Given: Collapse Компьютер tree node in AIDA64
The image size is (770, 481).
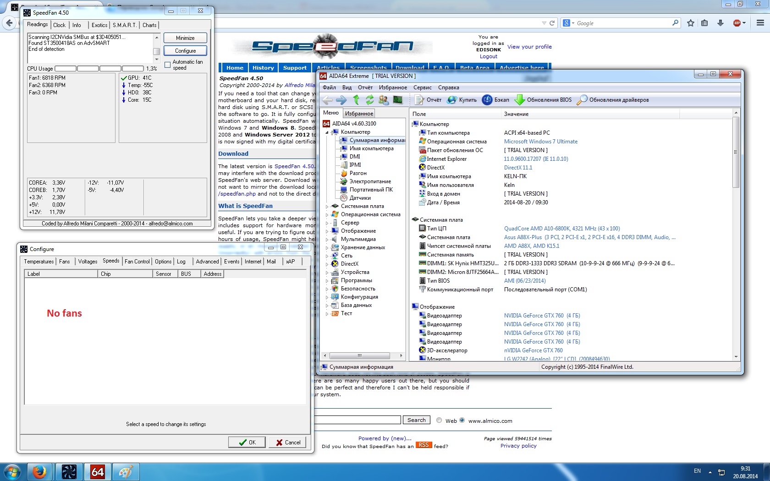Looking at the screenshot, I should (327, 132).
